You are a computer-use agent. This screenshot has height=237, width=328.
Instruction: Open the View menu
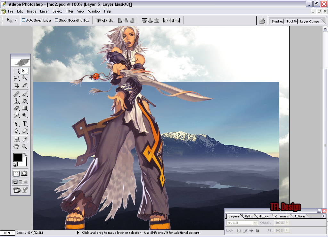click(x=81, y=11)
